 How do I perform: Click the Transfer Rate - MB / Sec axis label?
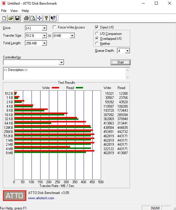tap(57, 186)
